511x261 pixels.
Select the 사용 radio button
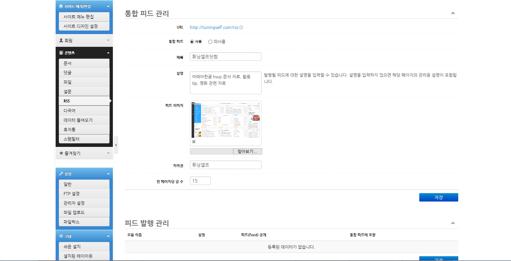point(192,42)
